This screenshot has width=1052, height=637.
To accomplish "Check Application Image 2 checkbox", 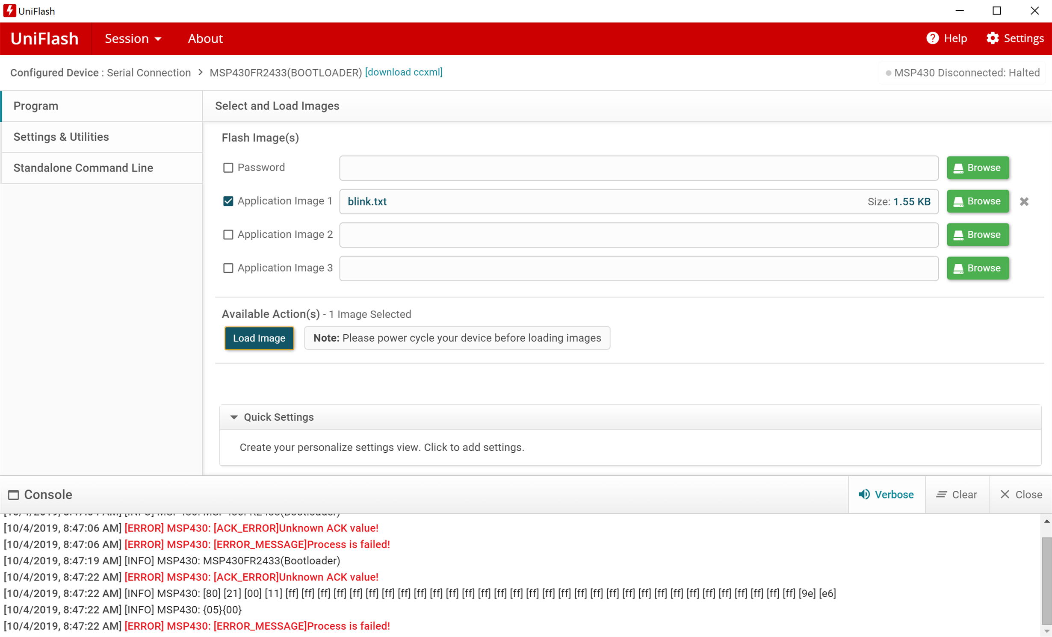I will [x=228, y=234].
